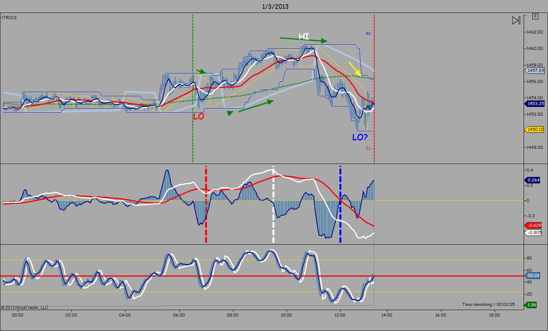Select the 1457.29 price marker

[x=534, y=71]
